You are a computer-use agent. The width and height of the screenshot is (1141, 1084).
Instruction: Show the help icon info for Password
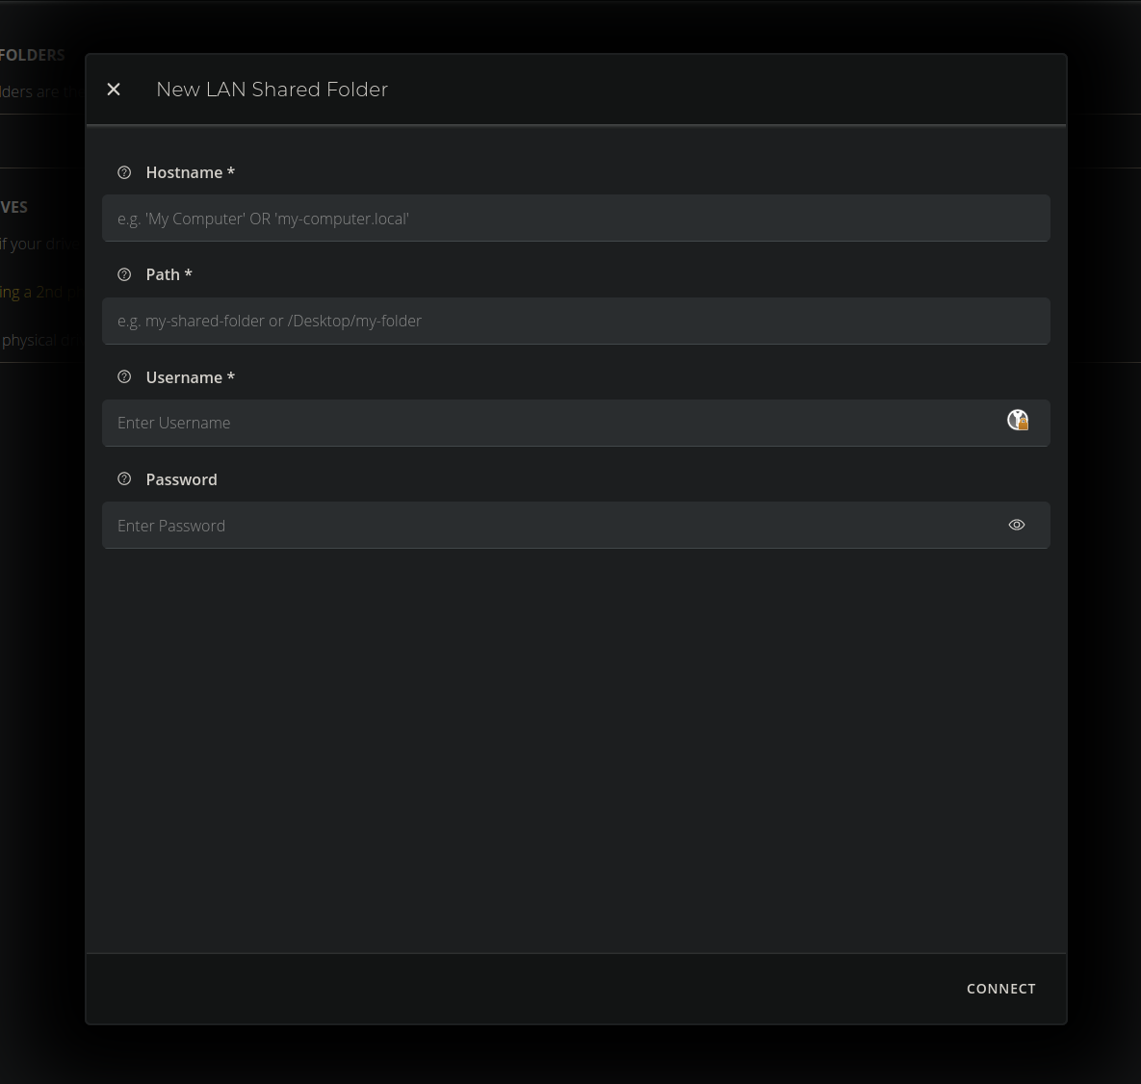(124, 479)
